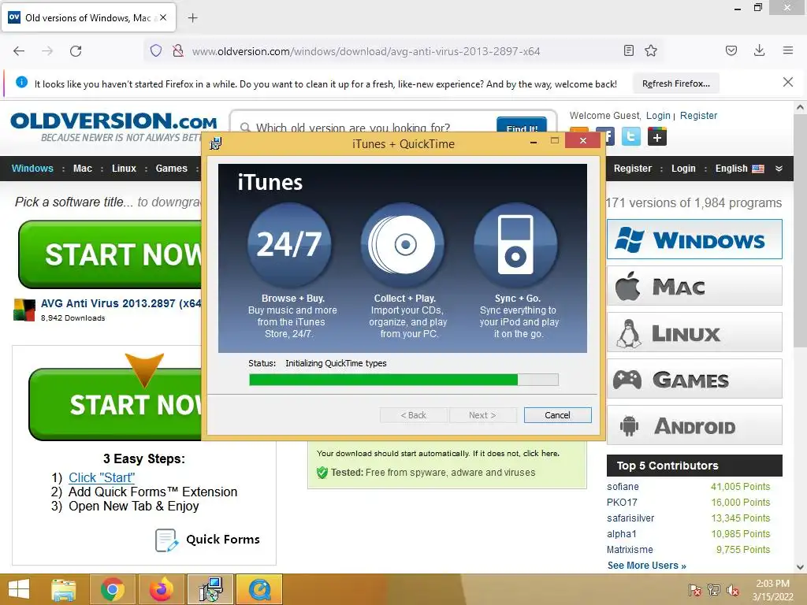
Task: Click the iPod Sync + Go icon
Action: tap(515, 244)
